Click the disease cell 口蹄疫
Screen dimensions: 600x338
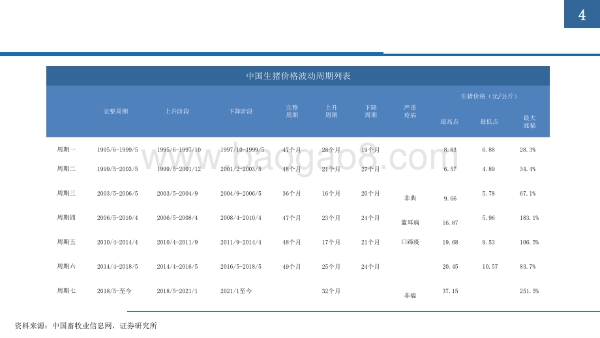410,242
